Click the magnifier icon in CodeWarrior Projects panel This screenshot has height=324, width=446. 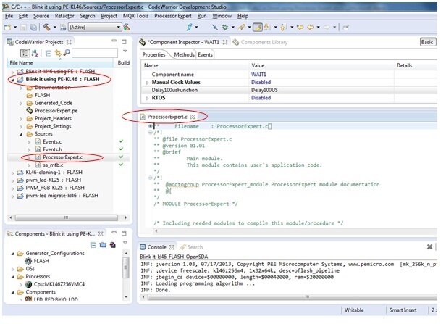[x=67, y=53]
